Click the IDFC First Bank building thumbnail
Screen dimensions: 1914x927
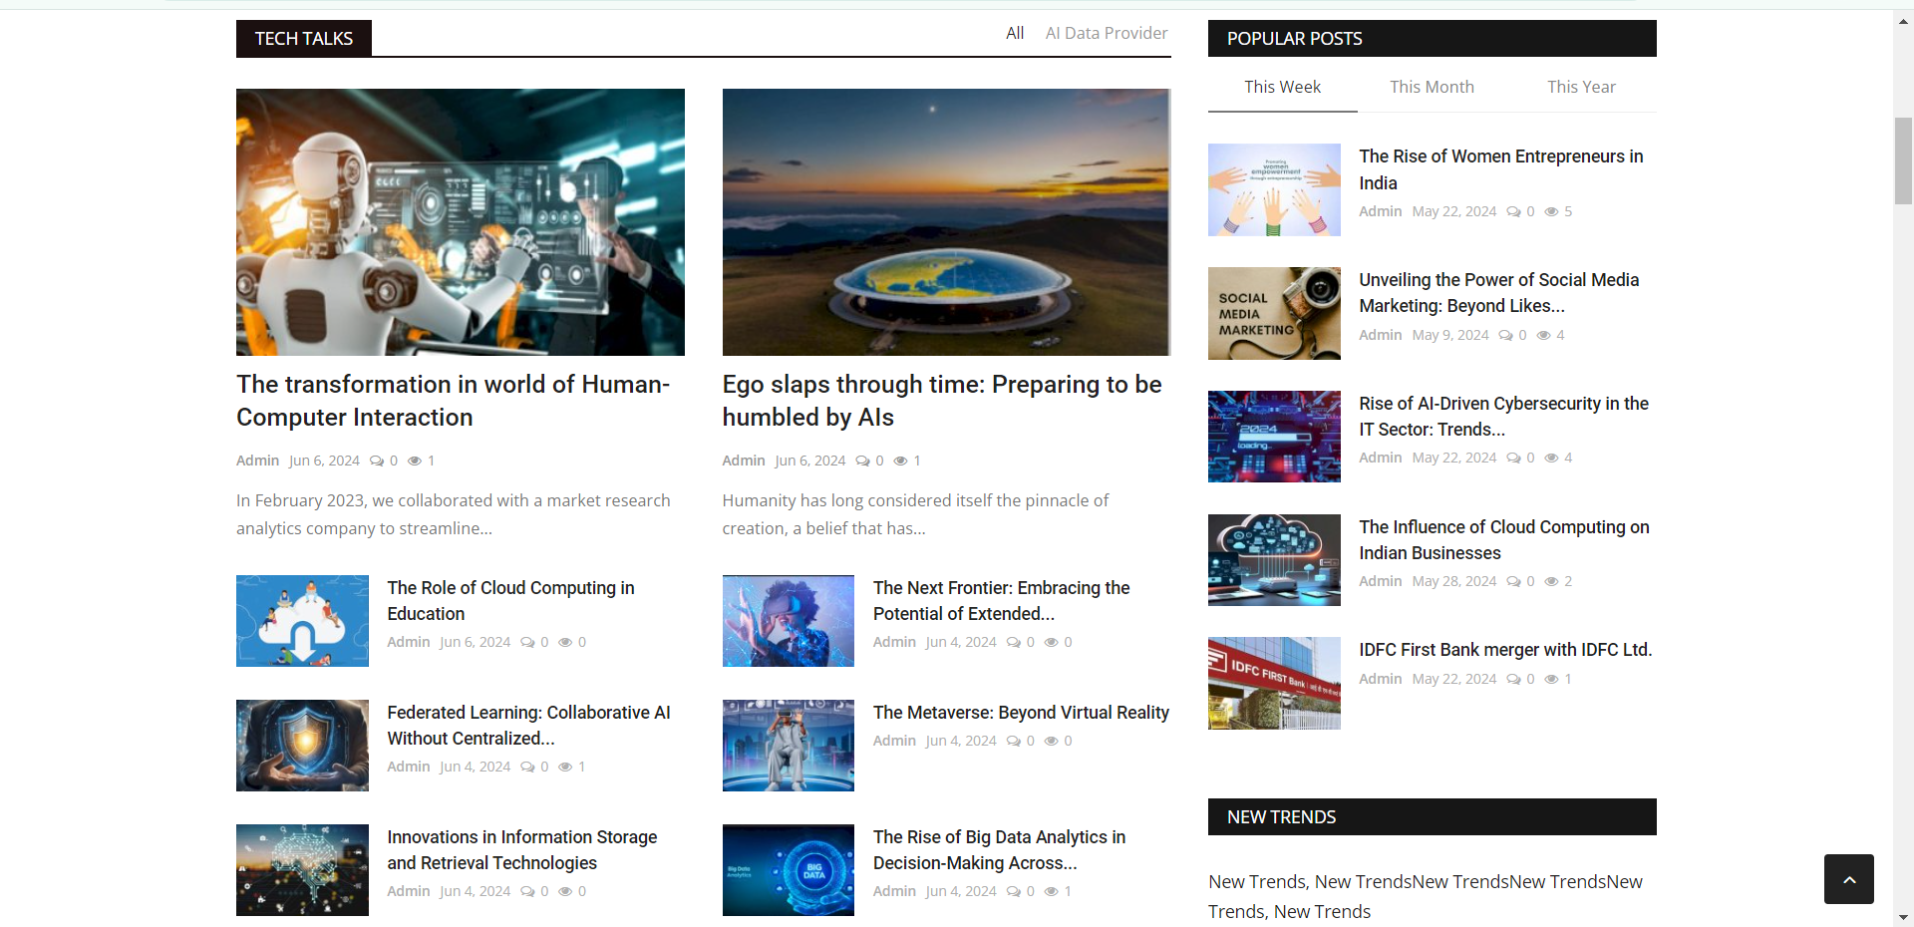(1274, 684)
